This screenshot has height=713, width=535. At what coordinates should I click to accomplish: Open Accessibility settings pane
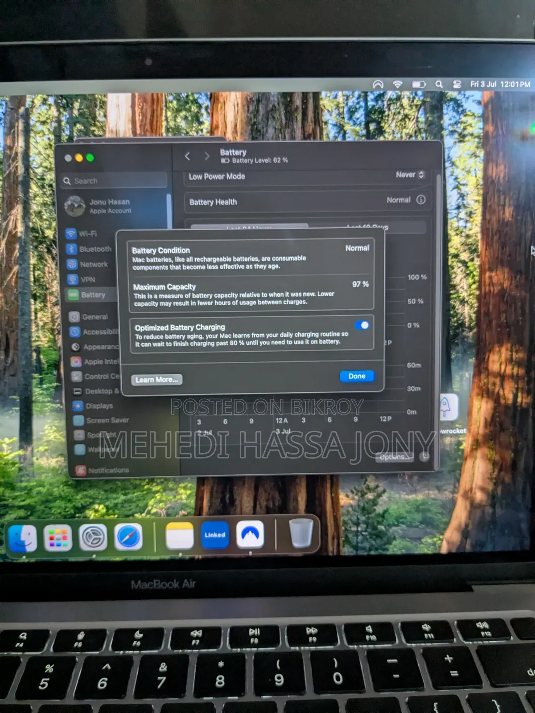point(95,332)
